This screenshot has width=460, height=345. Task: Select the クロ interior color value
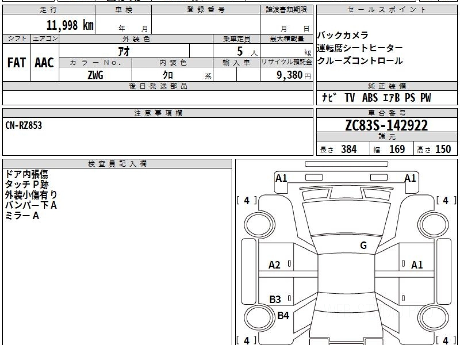pos(168,75)
